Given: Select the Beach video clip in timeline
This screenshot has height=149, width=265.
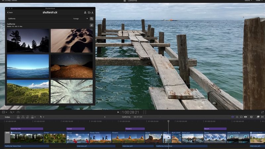Looking at the screenshot, I should [x=215, y=137].
